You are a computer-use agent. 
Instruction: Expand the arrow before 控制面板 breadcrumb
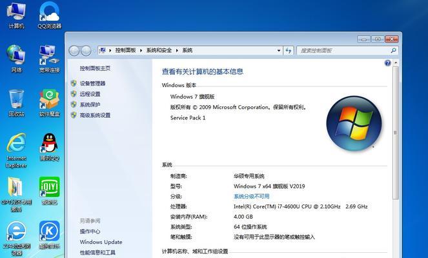coord(110,50)
